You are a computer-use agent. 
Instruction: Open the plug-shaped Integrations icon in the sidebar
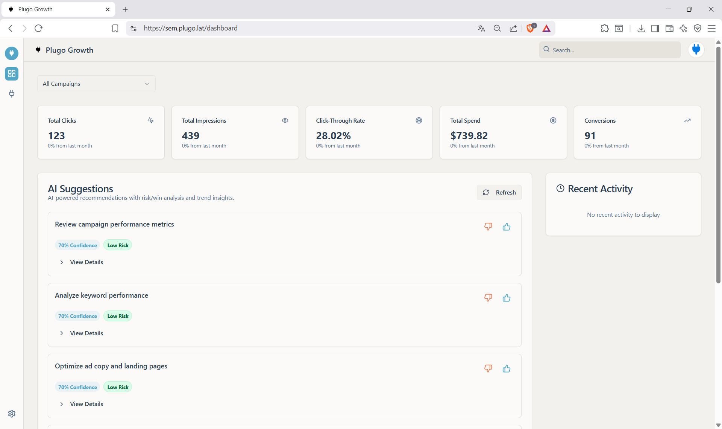pos(11,94)
